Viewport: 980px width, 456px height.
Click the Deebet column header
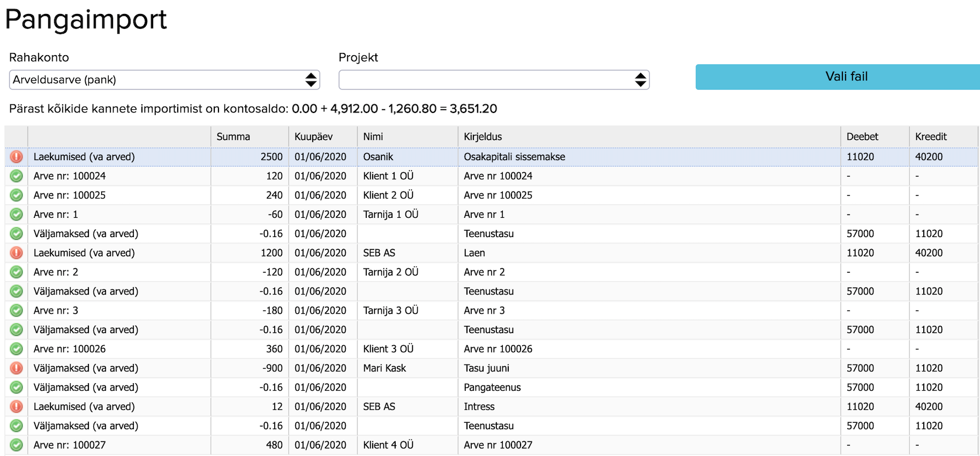click(x=874, y=137)
